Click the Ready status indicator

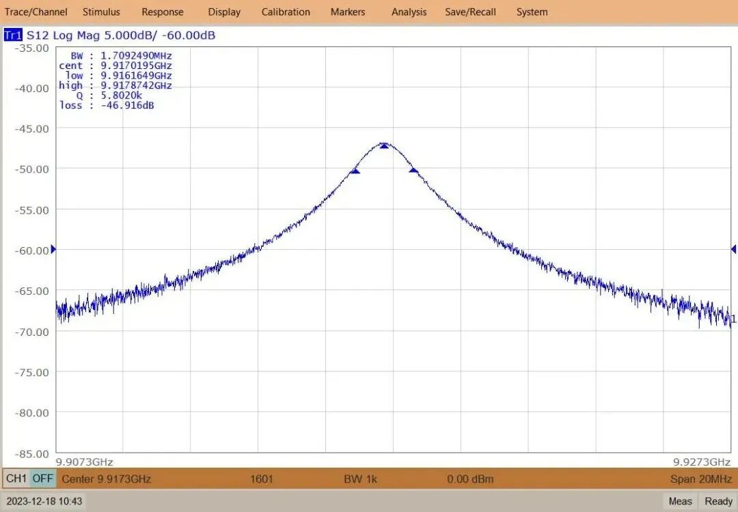click(x=718, y=501)
